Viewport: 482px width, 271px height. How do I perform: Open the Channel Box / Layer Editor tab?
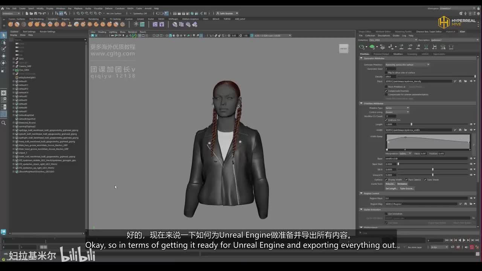click(x=429, y=32)
